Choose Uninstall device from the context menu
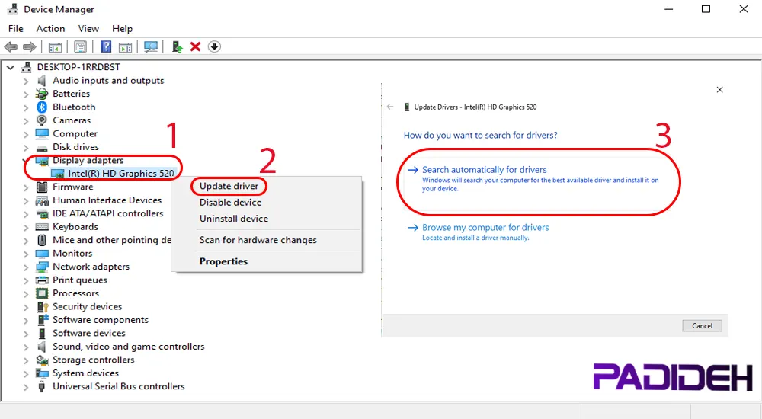 234,219
